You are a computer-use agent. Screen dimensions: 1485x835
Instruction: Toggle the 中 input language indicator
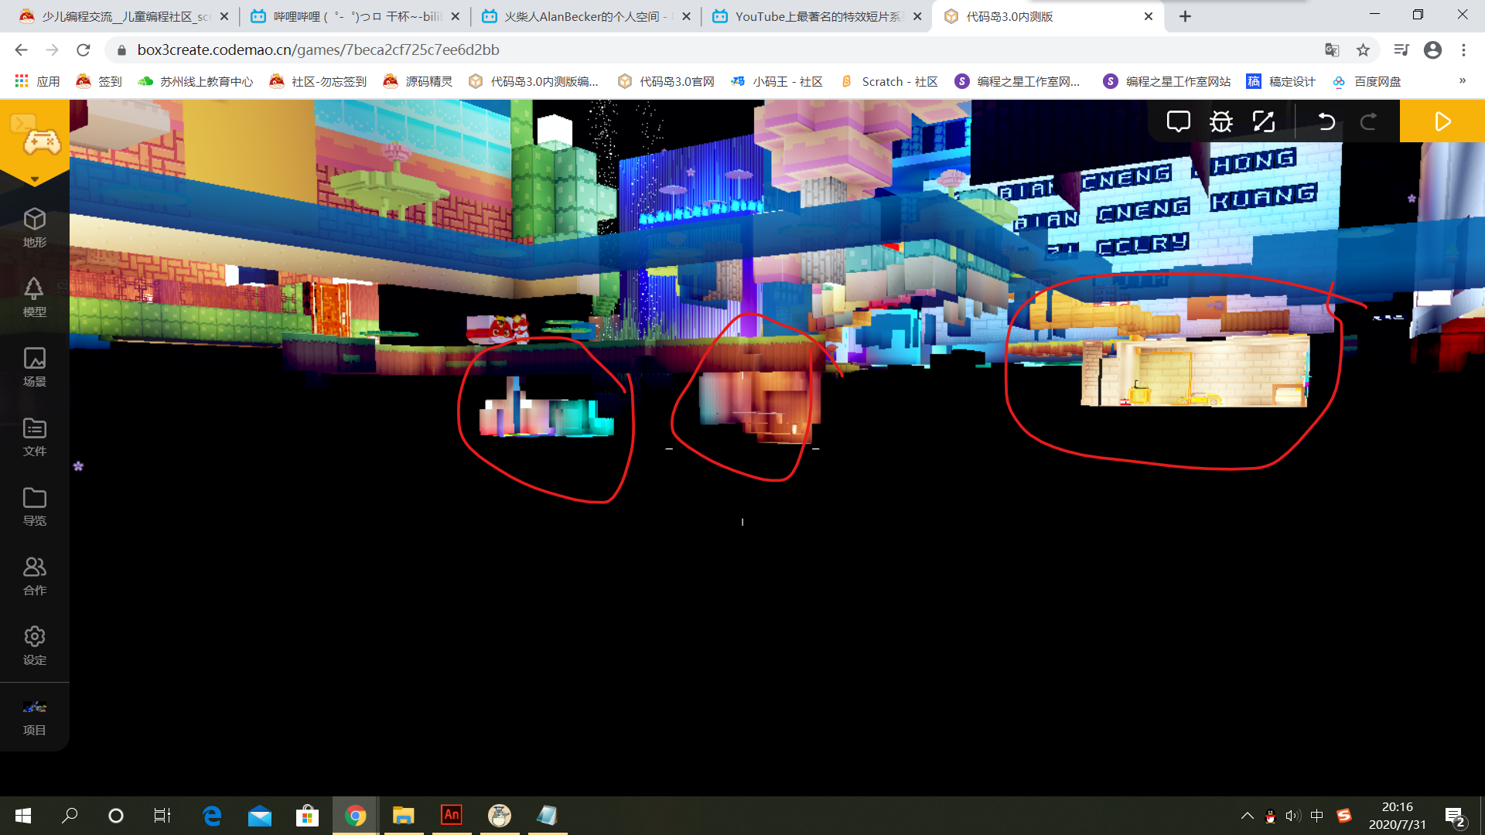pyautogui.click(x=1317, y=816)
